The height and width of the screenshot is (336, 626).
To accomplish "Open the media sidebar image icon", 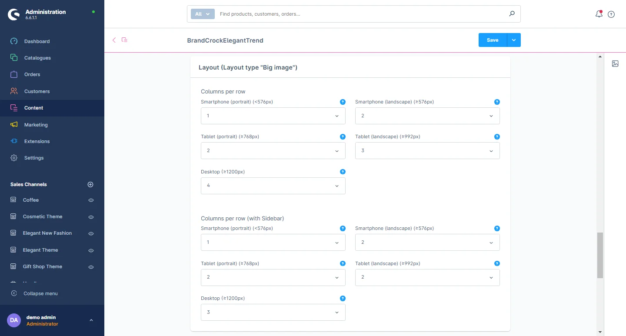I will point(615,64).
